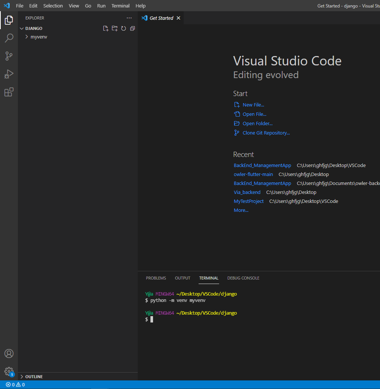The width and height of the screenshot is (380, 389).
Task: Open the Run menu
Action: point(102,6)
